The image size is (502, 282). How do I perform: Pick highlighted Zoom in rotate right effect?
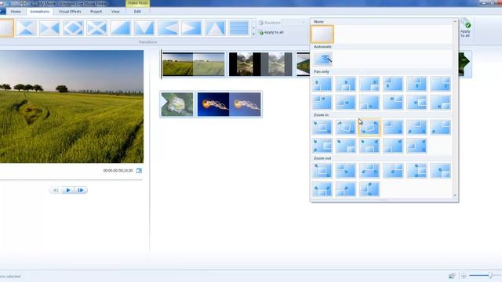[369, 128]
